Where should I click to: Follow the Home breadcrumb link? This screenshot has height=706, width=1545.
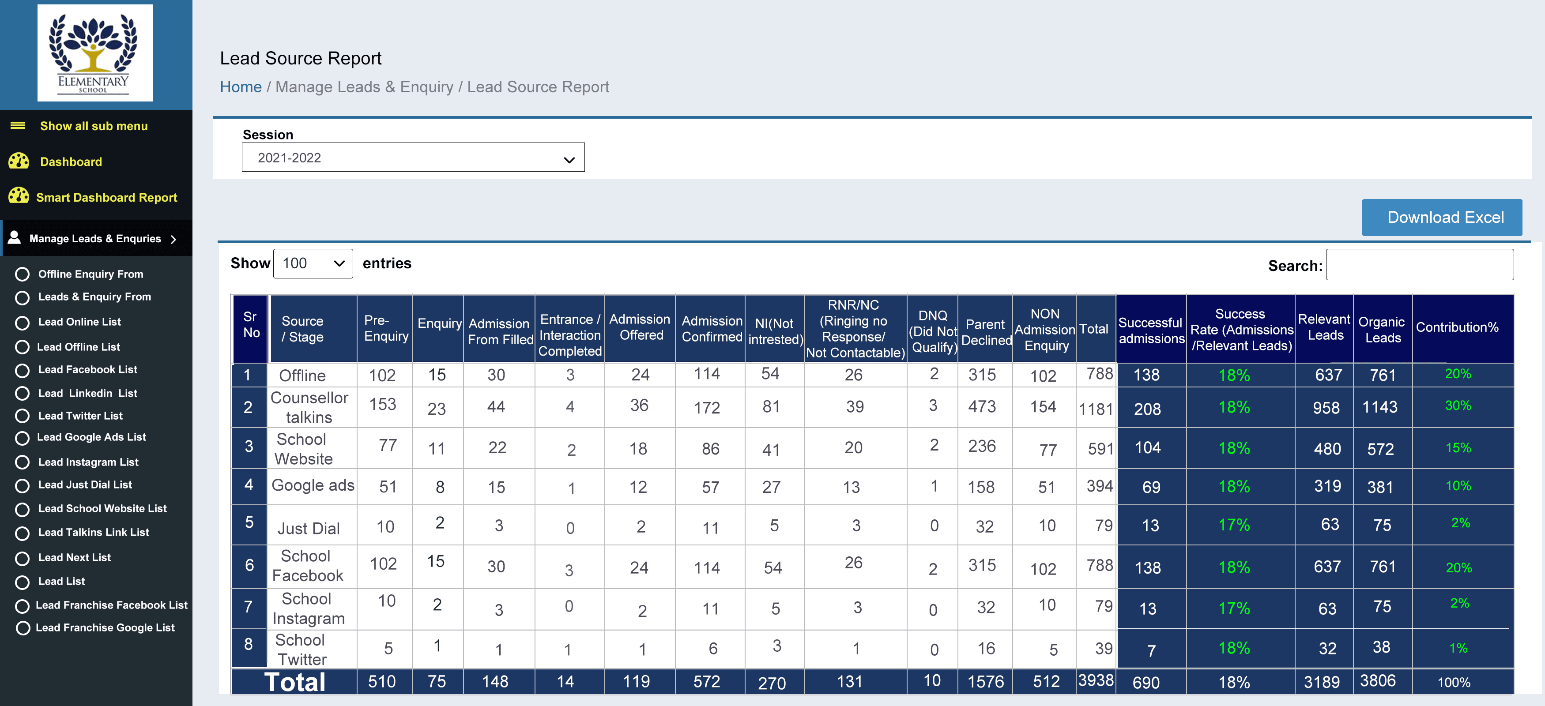[241, 87]
